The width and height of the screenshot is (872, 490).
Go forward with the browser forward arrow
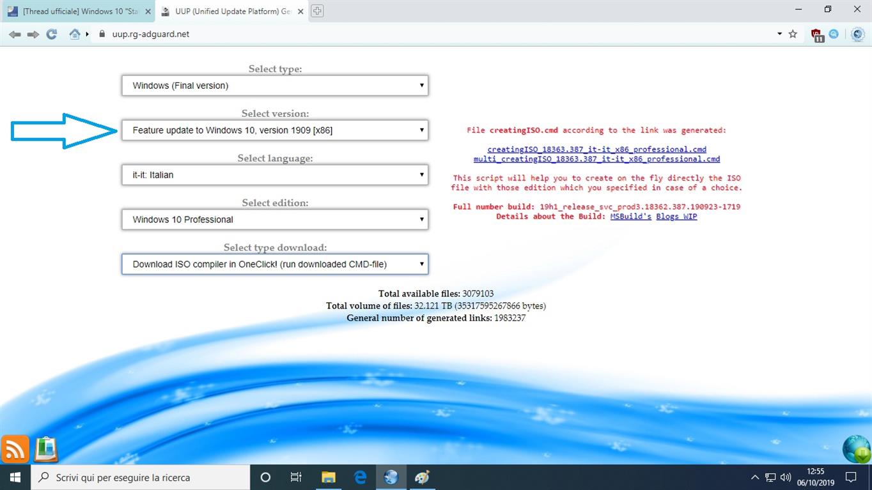click(x=33, y=34)
